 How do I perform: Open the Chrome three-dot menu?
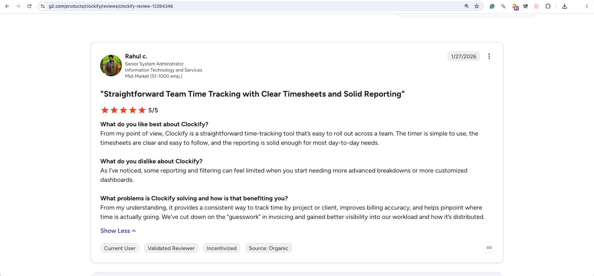click(x=587, y=6)
